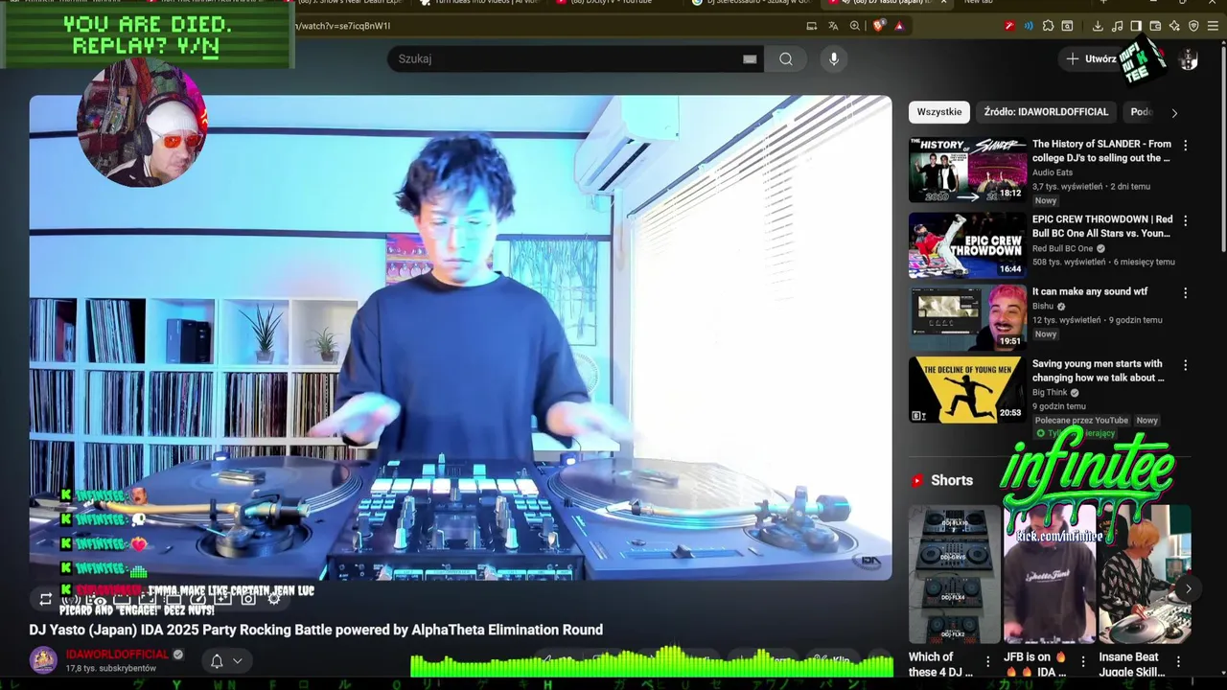Screen dimensions: 1227x690
Task: Open the 'Insane Beat Juggle Skill' short thumbnail
Action: tap(1145, 574)
